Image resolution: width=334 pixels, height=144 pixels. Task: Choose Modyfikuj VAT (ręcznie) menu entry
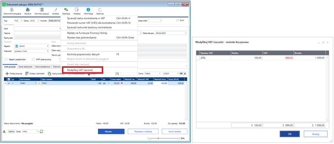(x=80, y=70)
